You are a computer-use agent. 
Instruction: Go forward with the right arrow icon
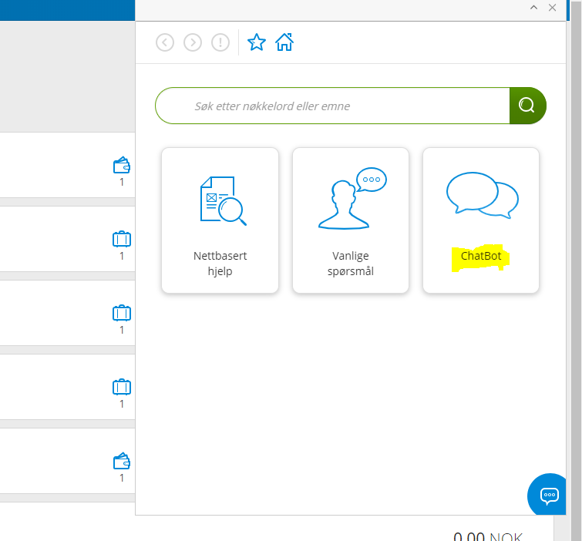[193, 42]
